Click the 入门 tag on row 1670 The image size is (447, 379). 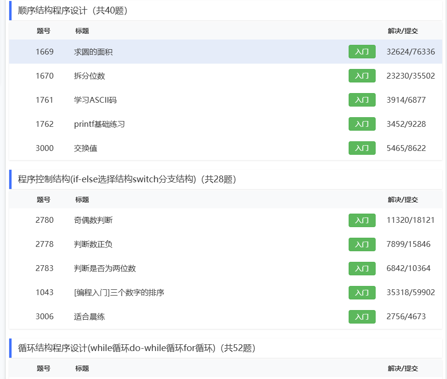362,76
